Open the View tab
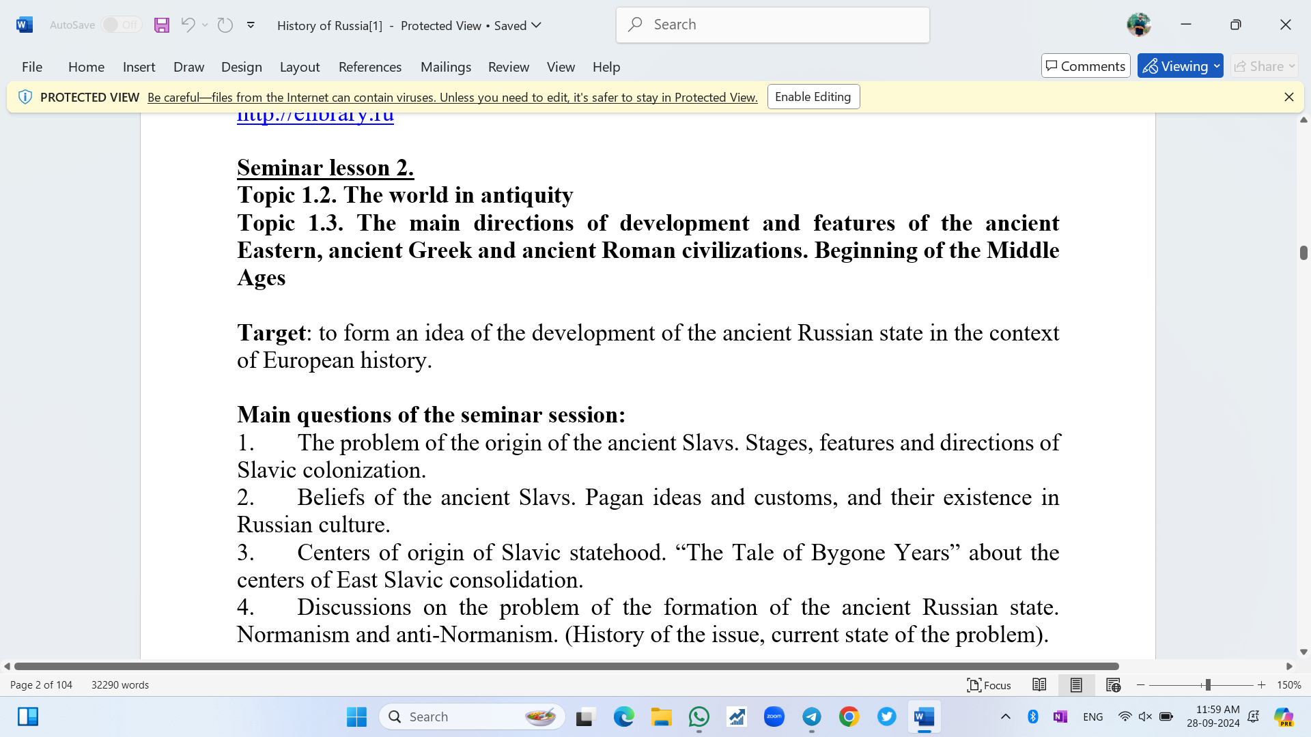Image resolution: width=1311 pixels, height=737 pixels. (561, 67)
